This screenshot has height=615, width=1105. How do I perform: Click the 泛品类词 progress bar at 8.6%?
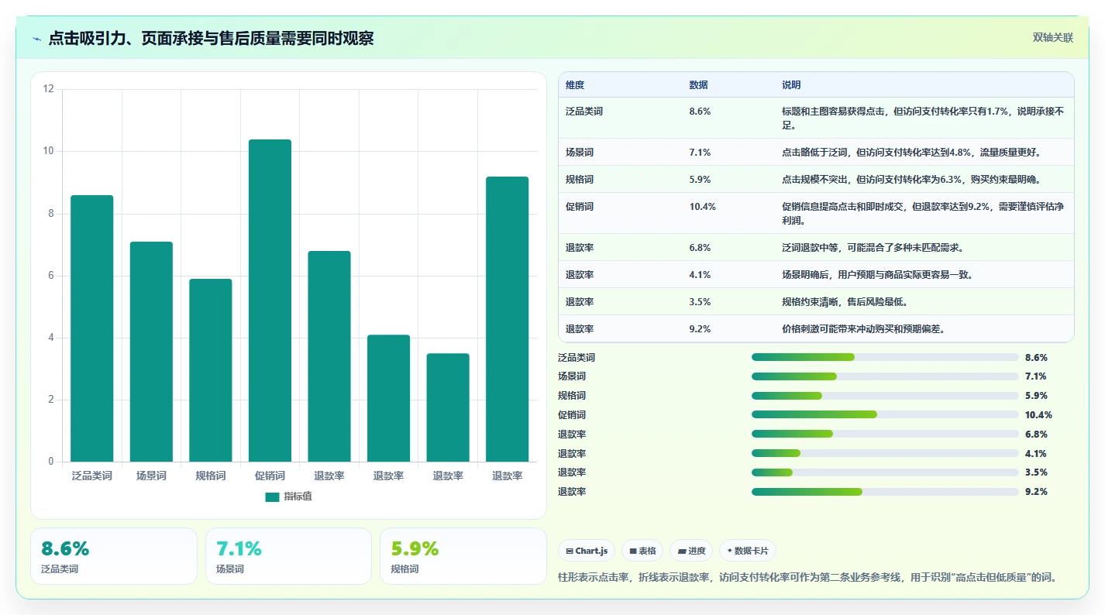[885, 357]
